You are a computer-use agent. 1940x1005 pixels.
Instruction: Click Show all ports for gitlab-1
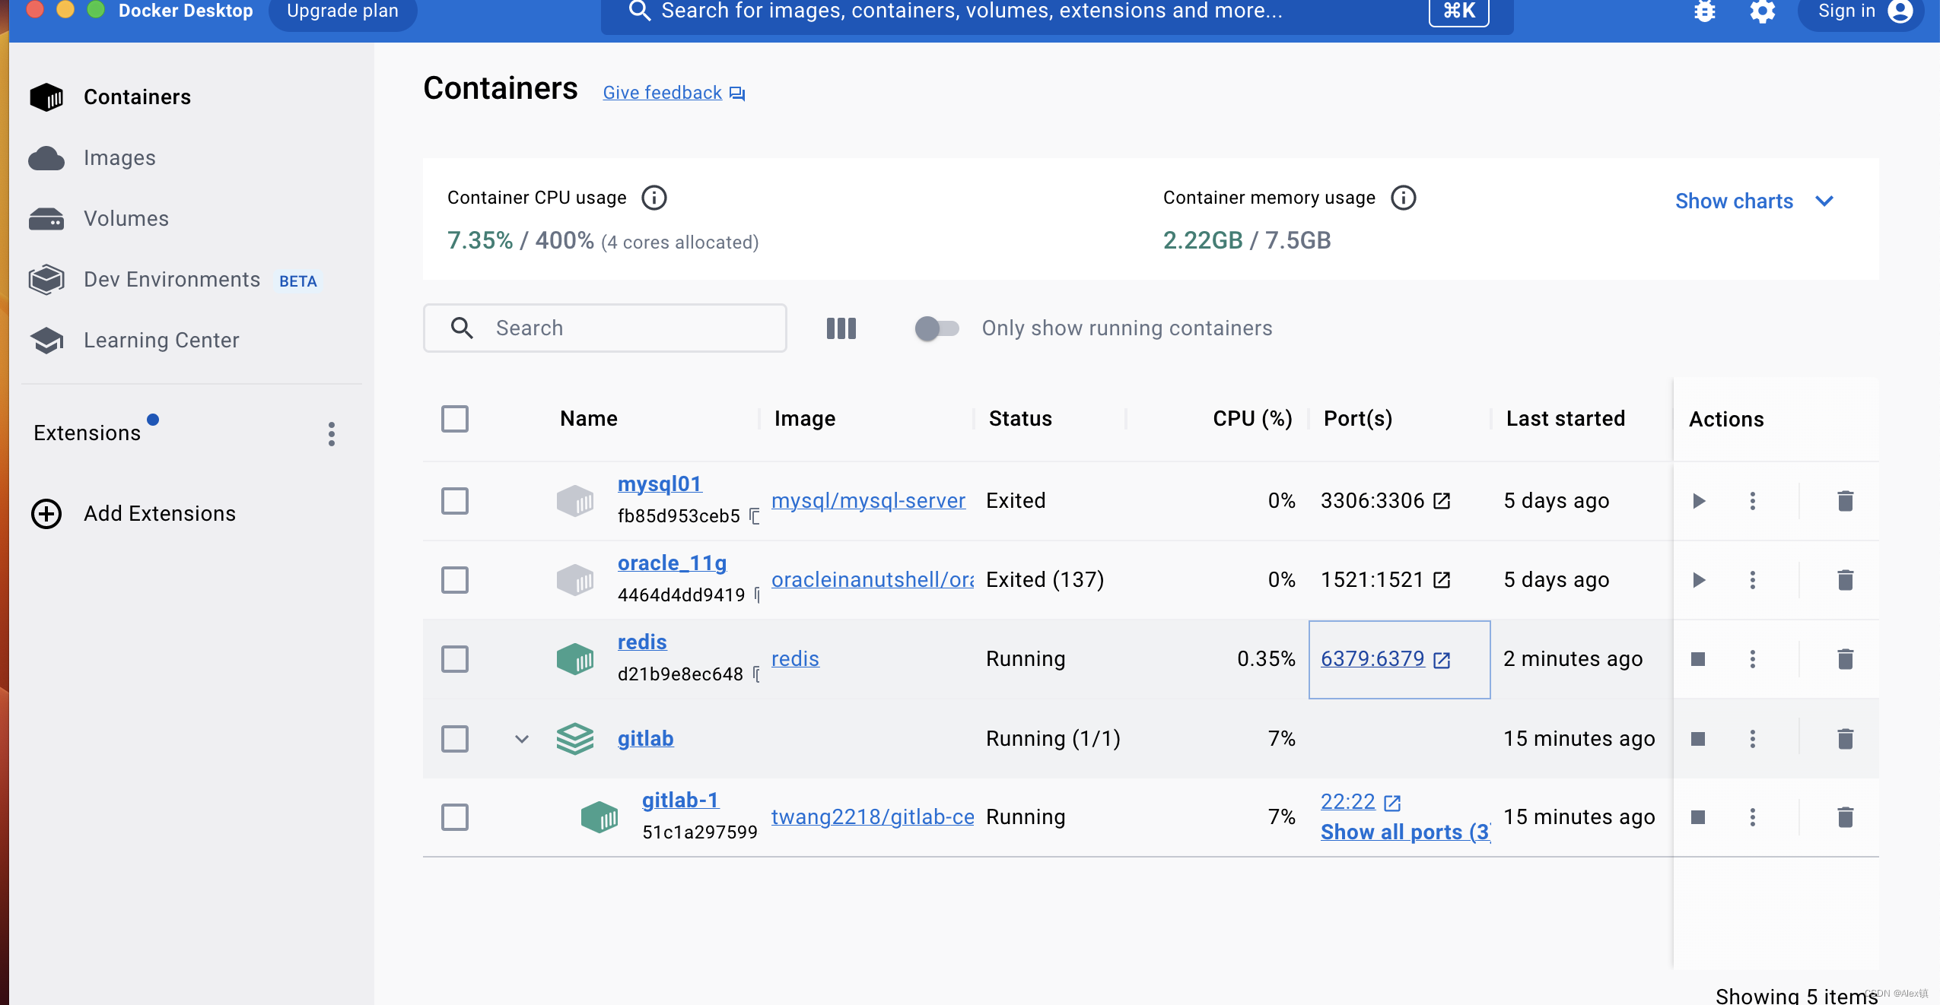[x=1405, y=832]
